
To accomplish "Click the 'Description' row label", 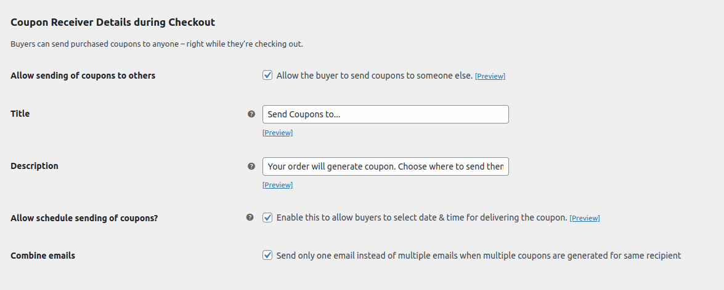I will tap(35, 166).
